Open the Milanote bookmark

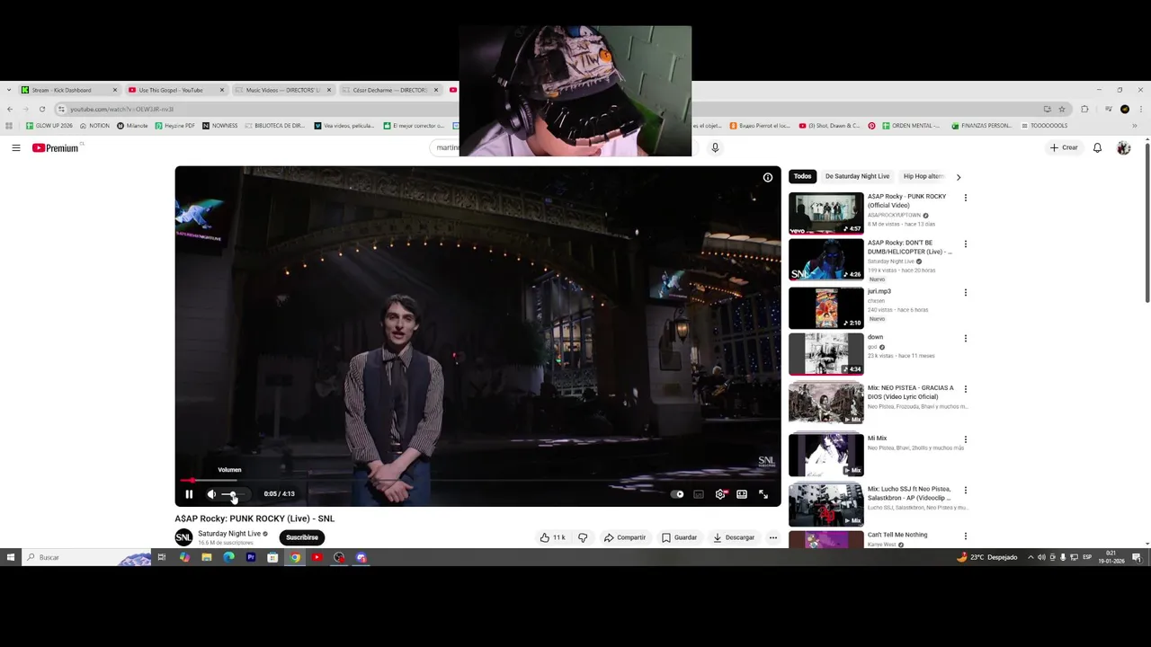coord(132,126)
